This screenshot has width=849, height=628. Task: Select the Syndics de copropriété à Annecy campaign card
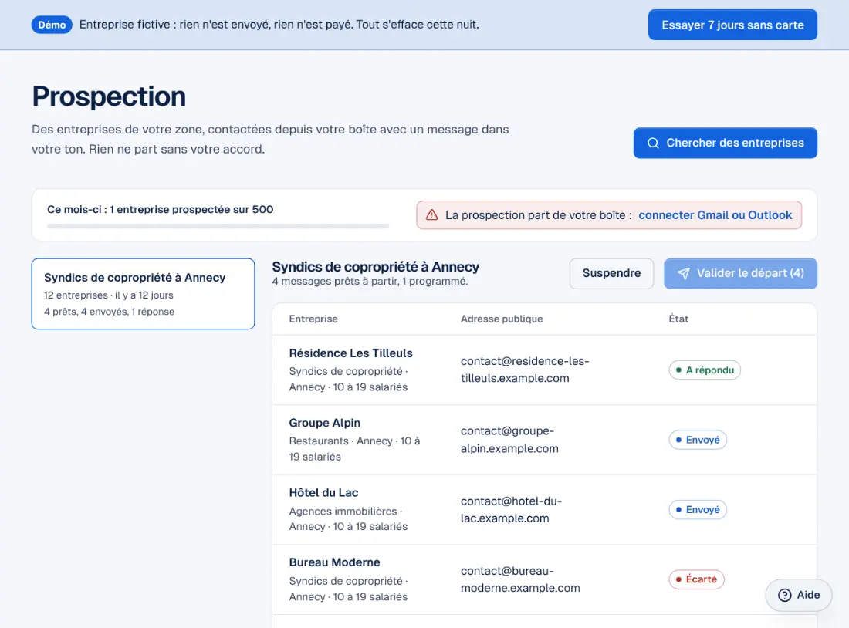tap(143, 294)
